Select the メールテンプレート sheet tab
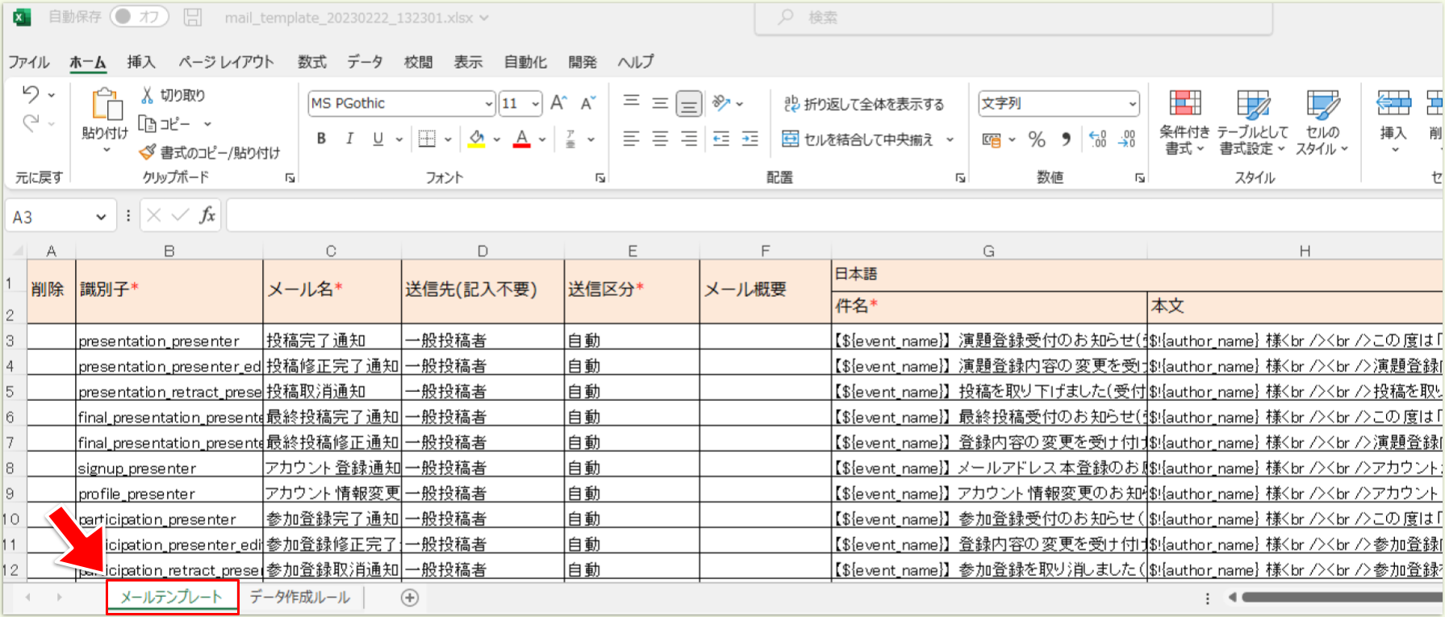1445x617 pixels. 171,597
